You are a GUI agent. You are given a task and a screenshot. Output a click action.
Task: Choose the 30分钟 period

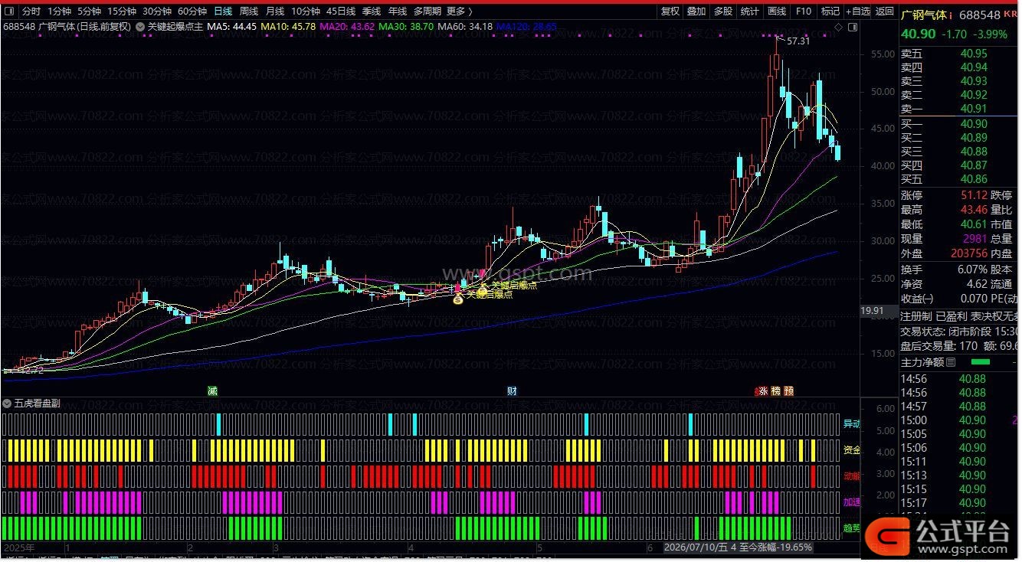157,11
